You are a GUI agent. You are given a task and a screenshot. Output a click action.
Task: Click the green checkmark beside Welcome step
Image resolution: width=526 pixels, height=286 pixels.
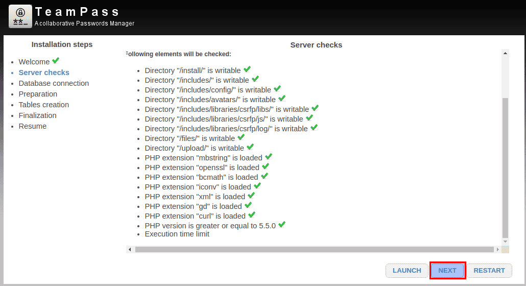click(56, 61)
